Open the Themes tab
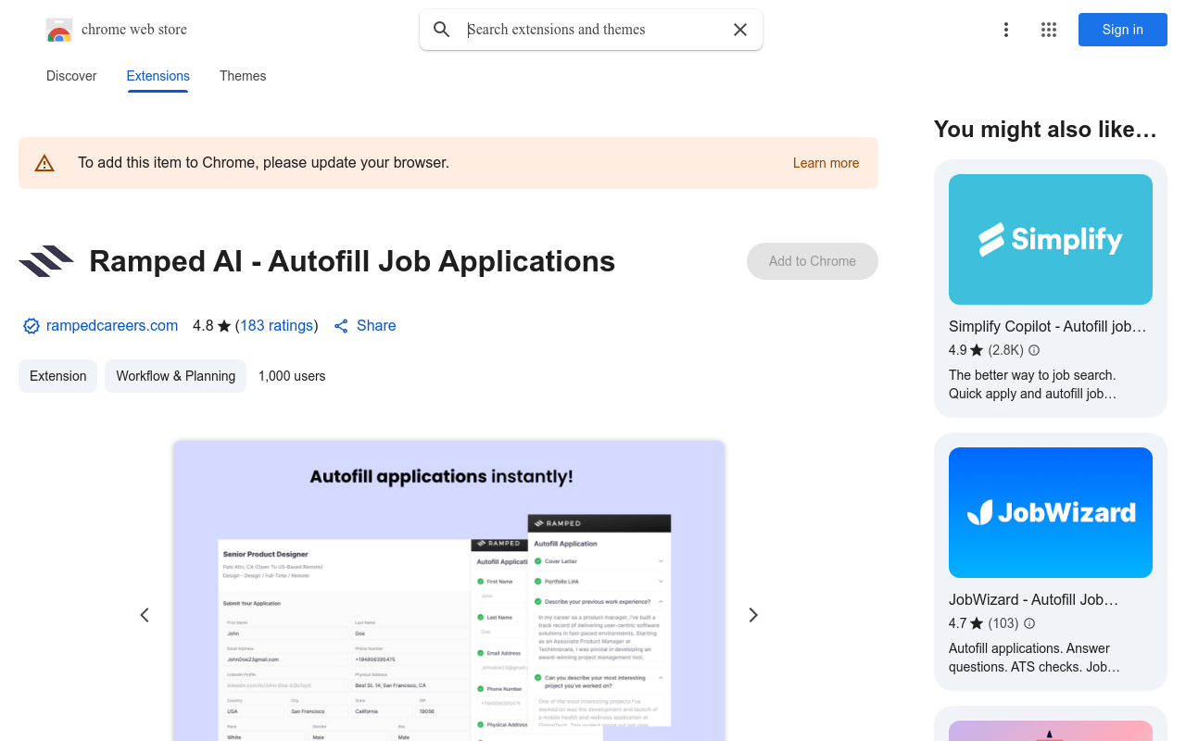This screenshot has height=741, width=1186. 243,76
